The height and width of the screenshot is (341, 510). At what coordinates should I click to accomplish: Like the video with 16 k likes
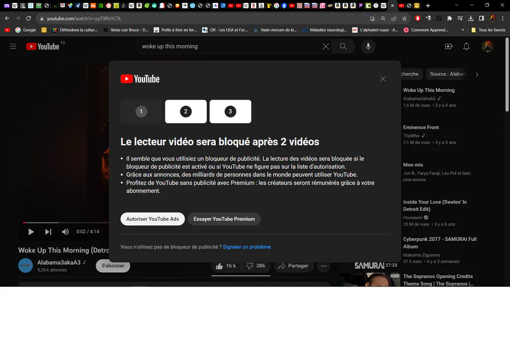(x=226, y=266)
